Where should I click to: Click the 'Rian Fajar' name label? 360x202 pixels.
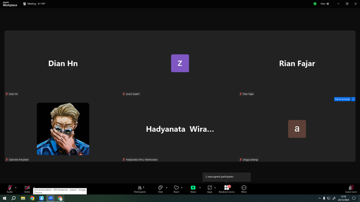pos(248,94)
